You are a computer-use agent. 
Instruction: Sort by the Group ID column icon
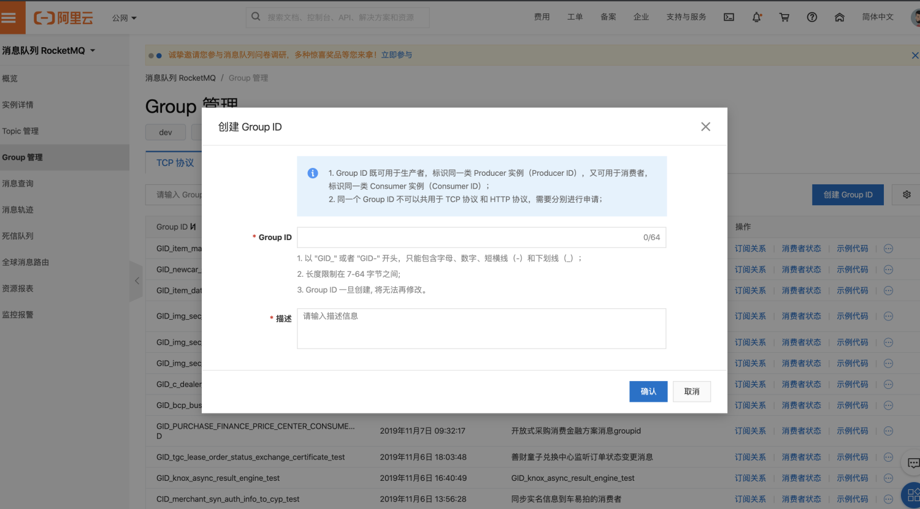click(x=193, y=227)
